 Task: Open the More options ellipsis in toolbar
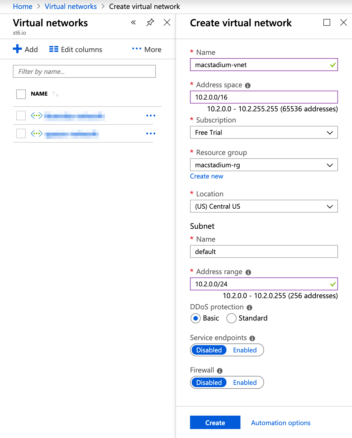(136, 49)
